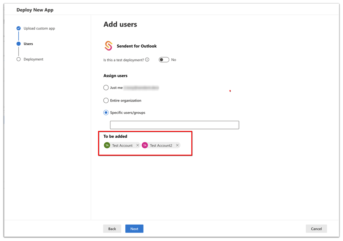Image resolution: width=343 pixels, height=241 pixels.
Task: Go to the Upload custom app step
Action: point(39,28)
